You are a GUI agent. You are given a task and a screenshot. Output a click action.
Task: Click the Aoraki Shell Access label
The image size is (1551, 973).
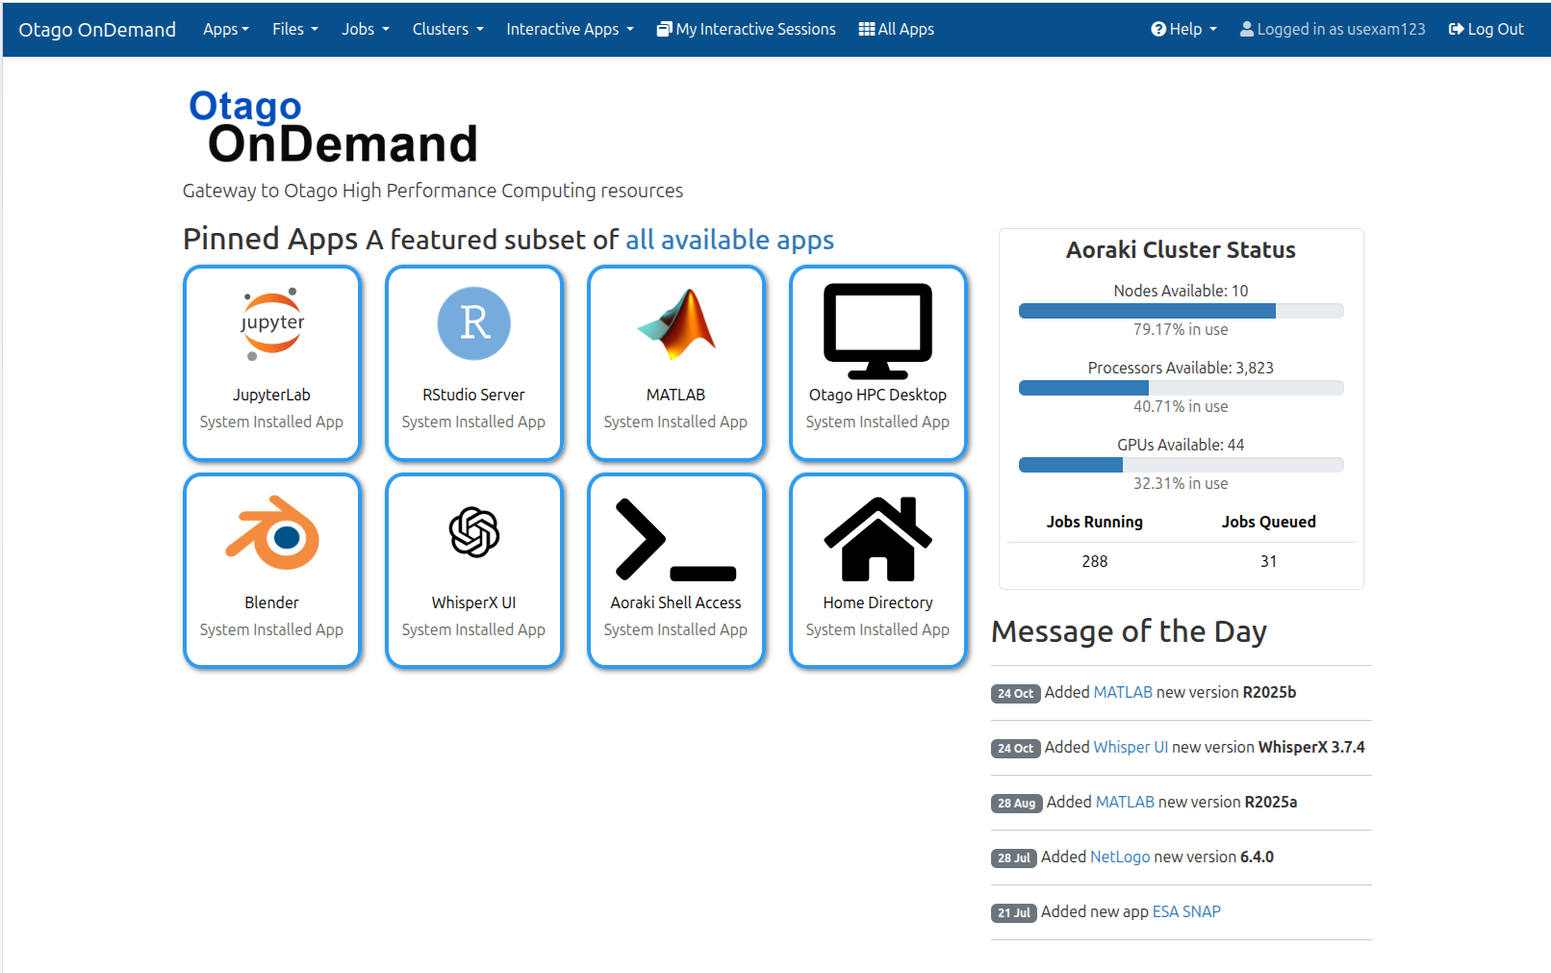point(675,602)
